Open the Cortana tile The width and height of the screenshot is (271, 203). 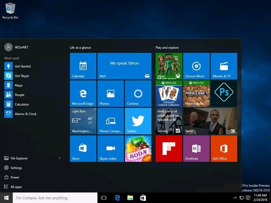[x=138, y=94]
